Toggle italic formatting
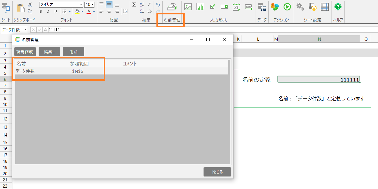The image size is (378, 189). [x=48, y=12]
